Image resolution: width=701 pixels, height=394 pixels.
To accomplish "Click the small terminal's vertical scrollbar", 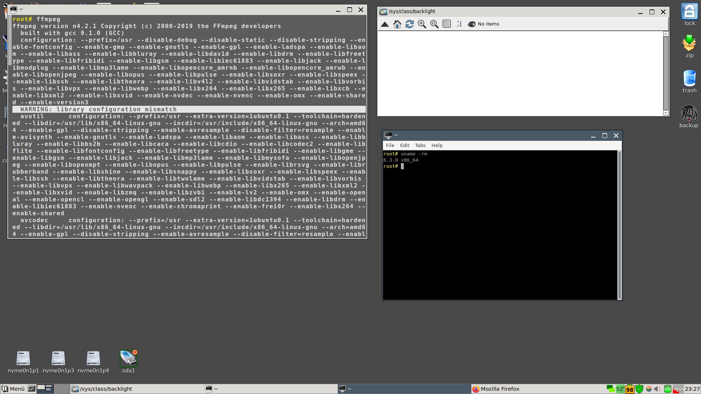I will point(619,225).
